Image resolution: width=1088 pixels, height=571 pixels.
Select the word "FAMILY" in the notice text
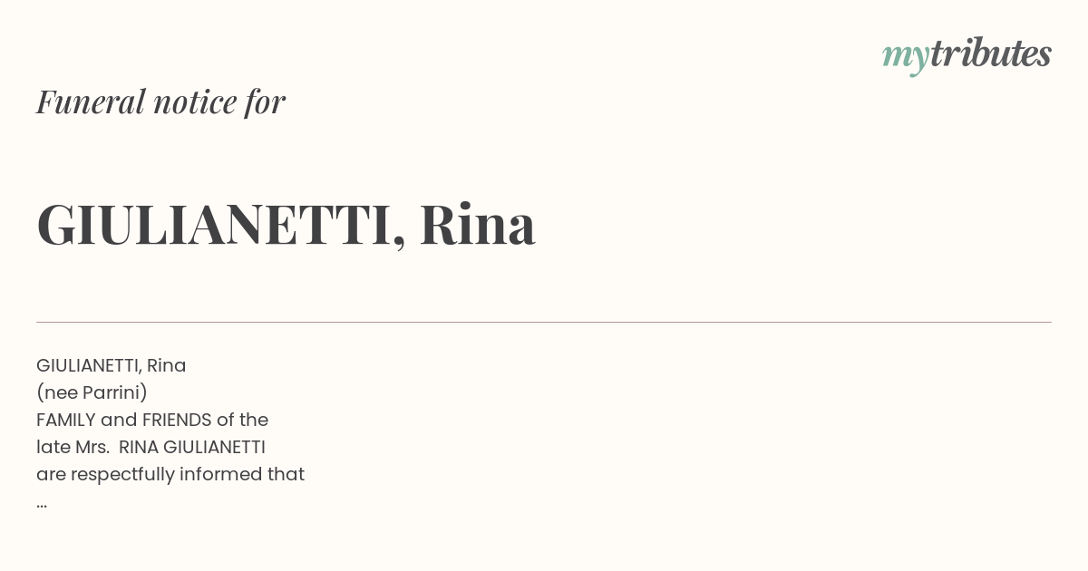coord(66,421)
